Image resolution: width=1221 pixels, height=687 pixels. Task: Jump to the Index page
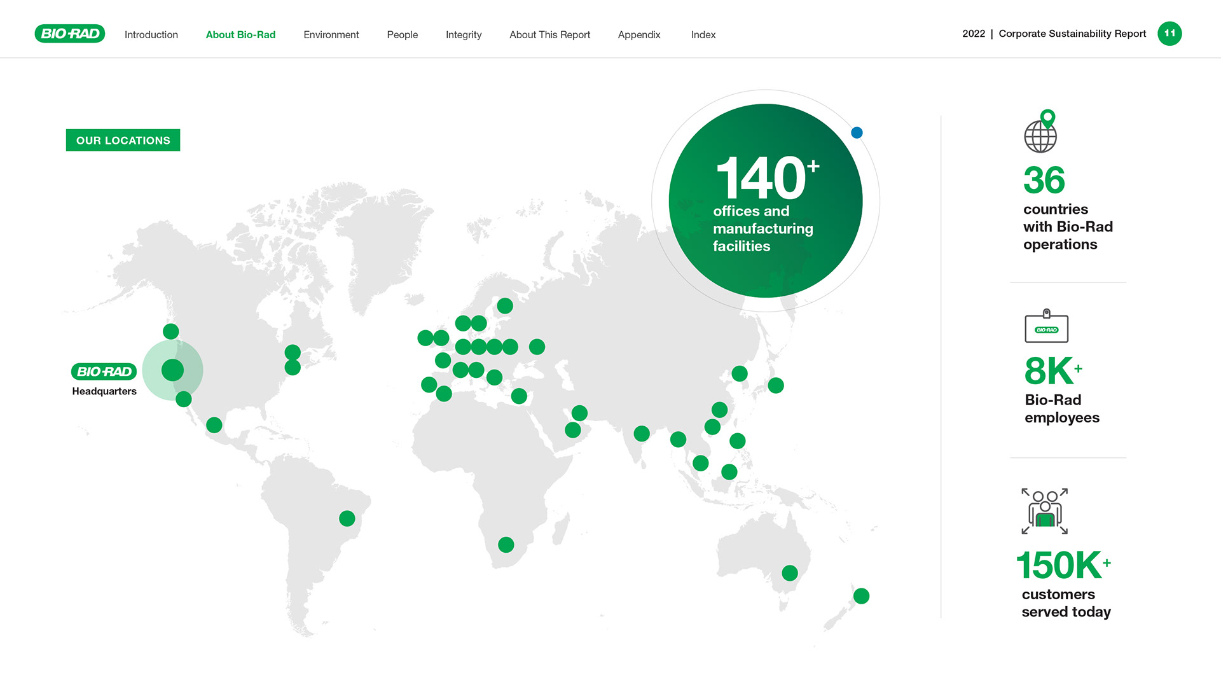tap(703, 35)
